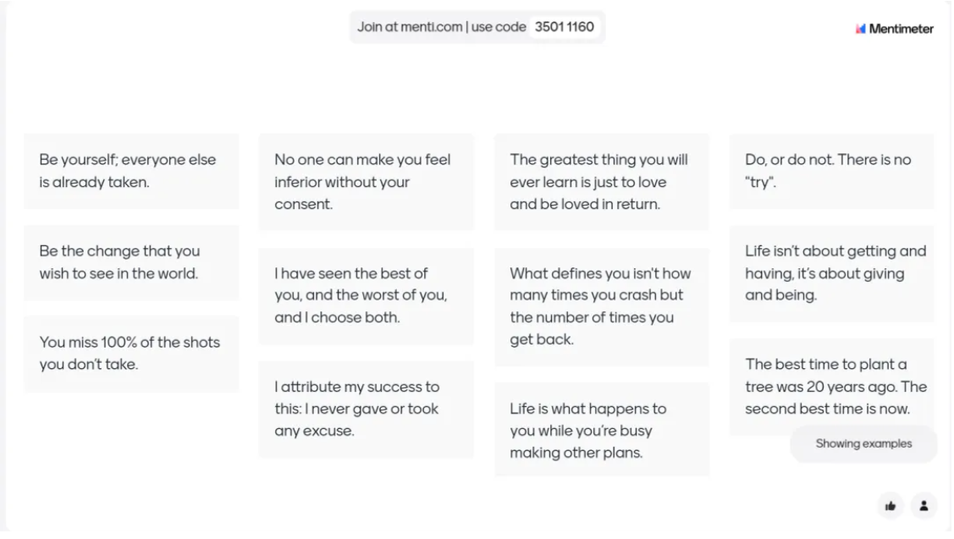Click the Life isn't about getting card
Screen dimensions: 954x539
(x=832, y=273)
